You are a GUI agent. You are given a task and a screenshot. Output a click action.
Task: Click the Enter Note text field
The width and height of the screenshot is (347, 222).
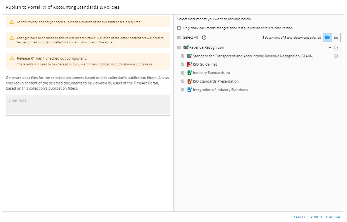pos(88,105)
